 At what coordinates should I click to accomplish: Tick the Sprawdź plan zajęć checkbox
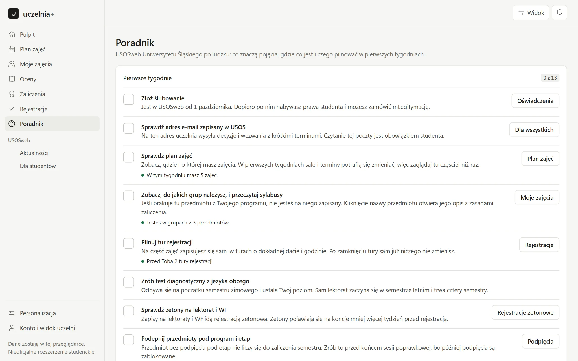point(129,157)
